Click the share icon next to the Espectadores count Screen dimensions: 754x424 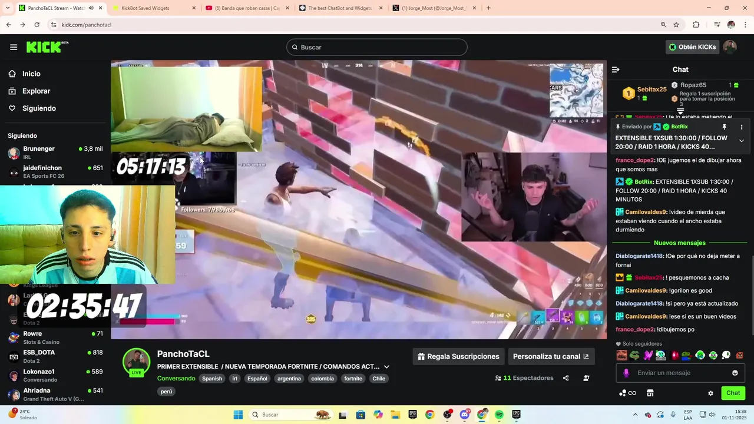coord(565,378)
